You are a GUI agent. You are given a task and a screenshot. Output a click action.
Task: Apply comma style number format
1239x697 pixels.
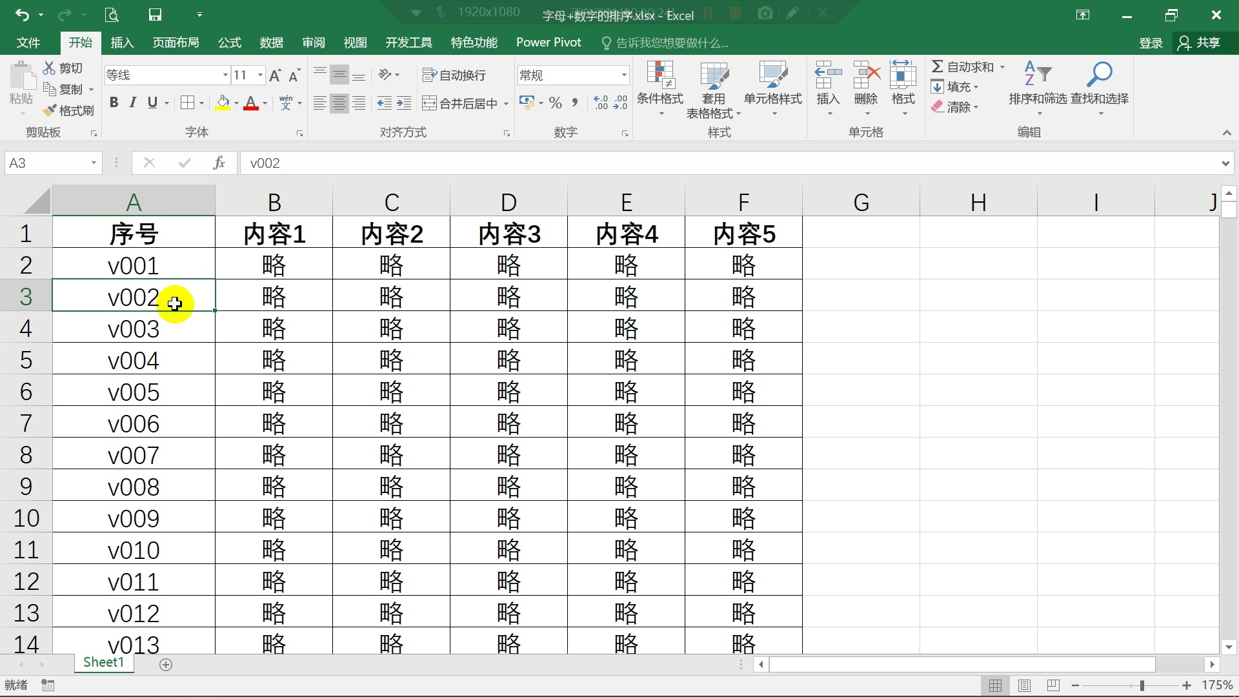(x=574, y=103)
